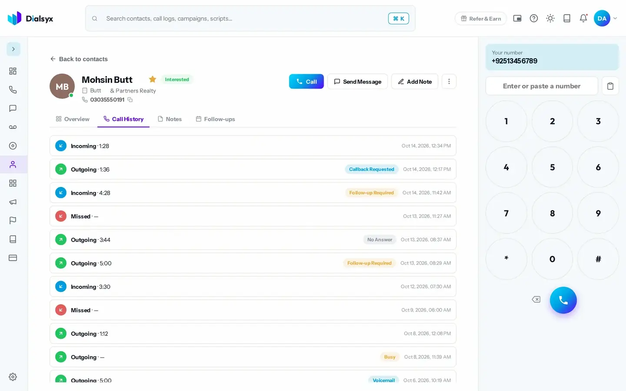Tap the # key on the dialpad
The width and height of the screenshot is (626, 391).
pos(598,259)
